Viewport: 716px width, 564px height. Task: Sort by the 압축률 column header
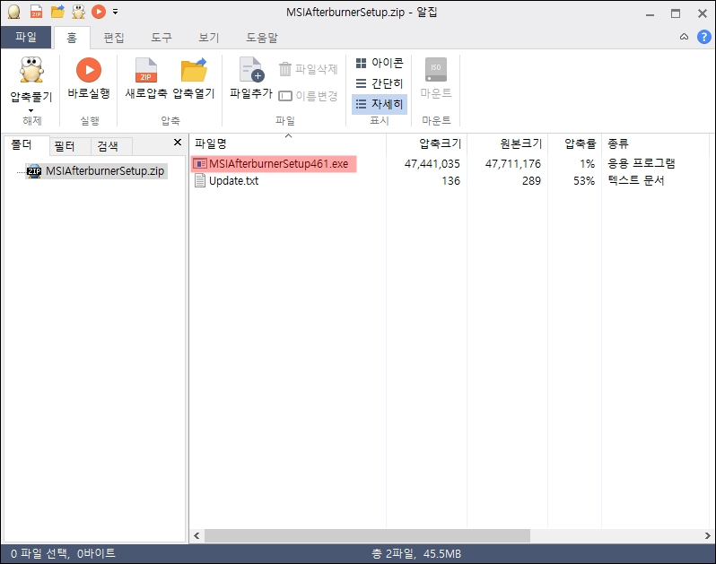tap(575, 143)
